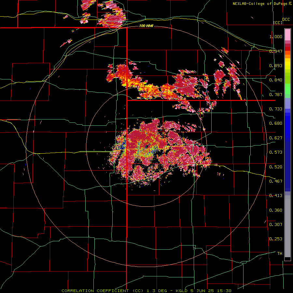Click the 0.947 color scale label

(x=276, y=51)
